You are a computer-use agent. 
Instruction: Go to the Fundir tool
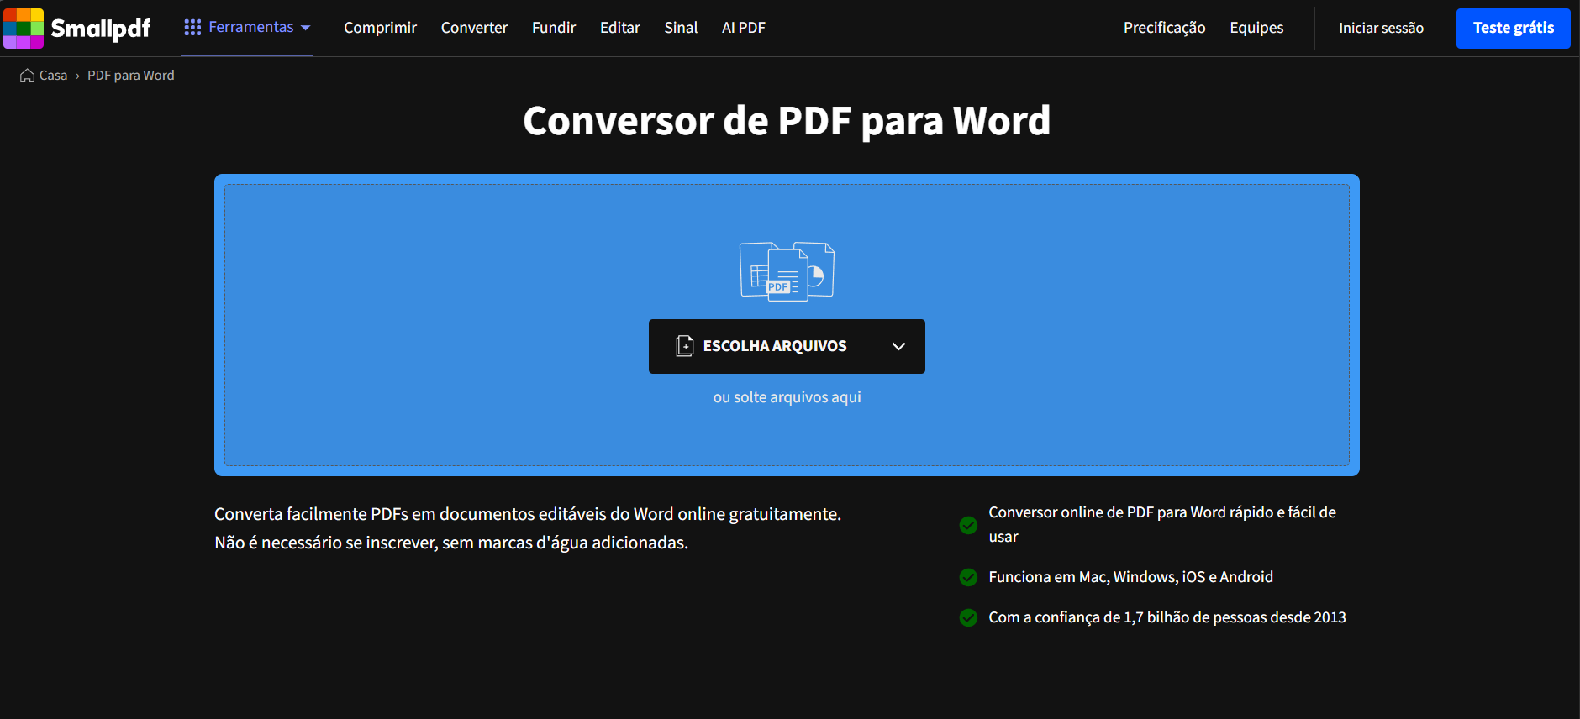(554, 28)
